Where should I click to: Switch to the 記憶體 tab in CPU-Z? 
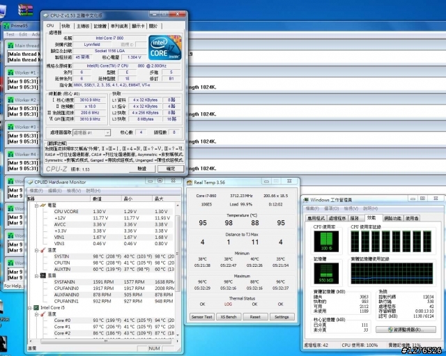[100, 26]
